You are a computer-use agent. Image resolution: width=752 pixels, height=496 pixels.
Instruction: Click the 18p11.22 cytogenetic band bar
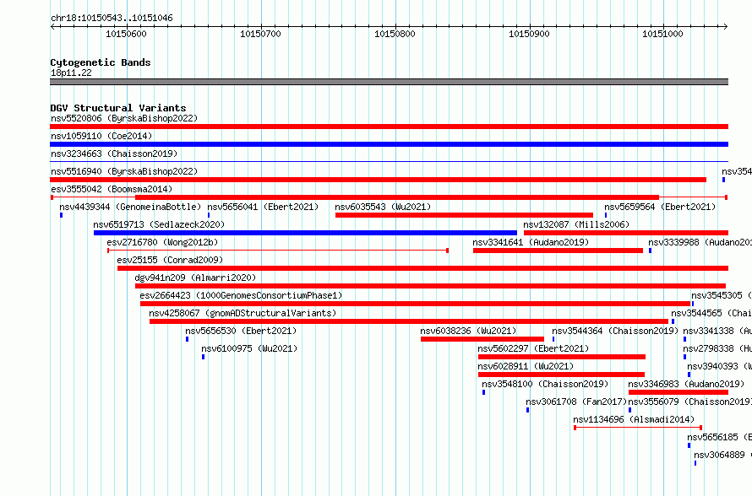coord(389,82)
